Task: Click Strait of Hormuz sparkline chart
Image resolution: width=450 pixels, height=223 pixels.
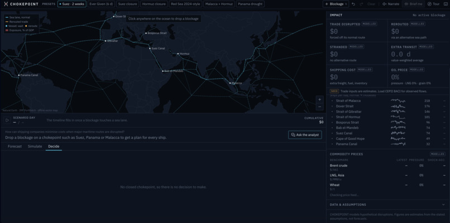Action: coord(398,117)
